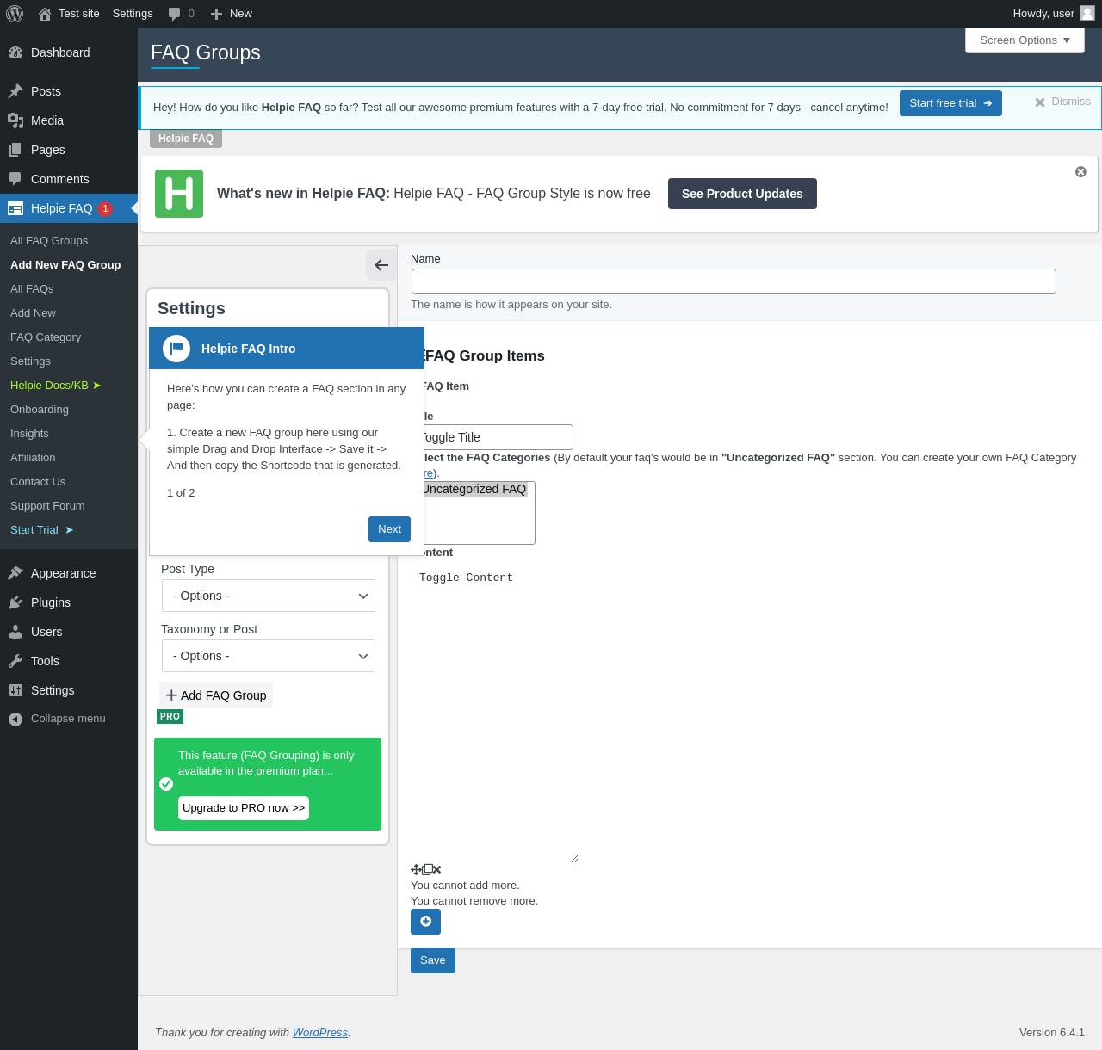Click the Start free trial button
This screenshot has width=1102, height=1050.
coord(950,103)
